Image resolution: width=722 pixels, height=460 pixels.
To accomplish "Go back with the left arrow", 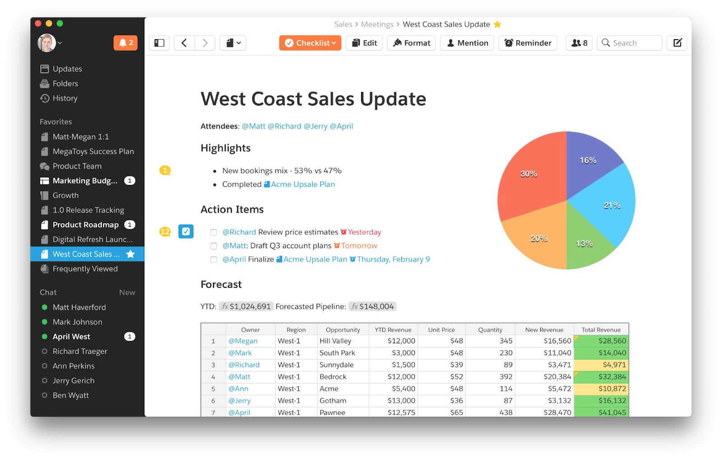I will (x=184, y=43).
